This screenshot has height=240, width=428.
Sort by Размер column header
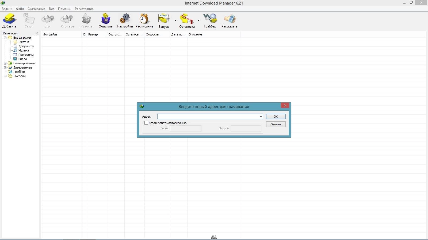[97, 34]
